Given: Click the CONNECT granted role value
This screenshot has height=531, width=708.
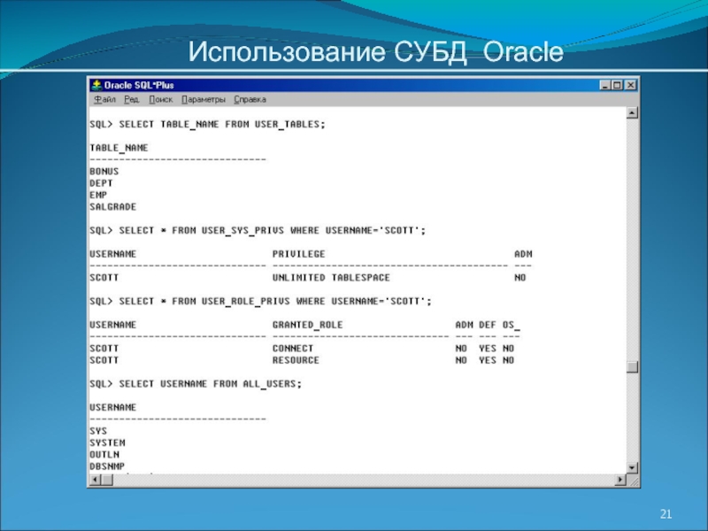Looking at the screenshot, I should (293, 349).
